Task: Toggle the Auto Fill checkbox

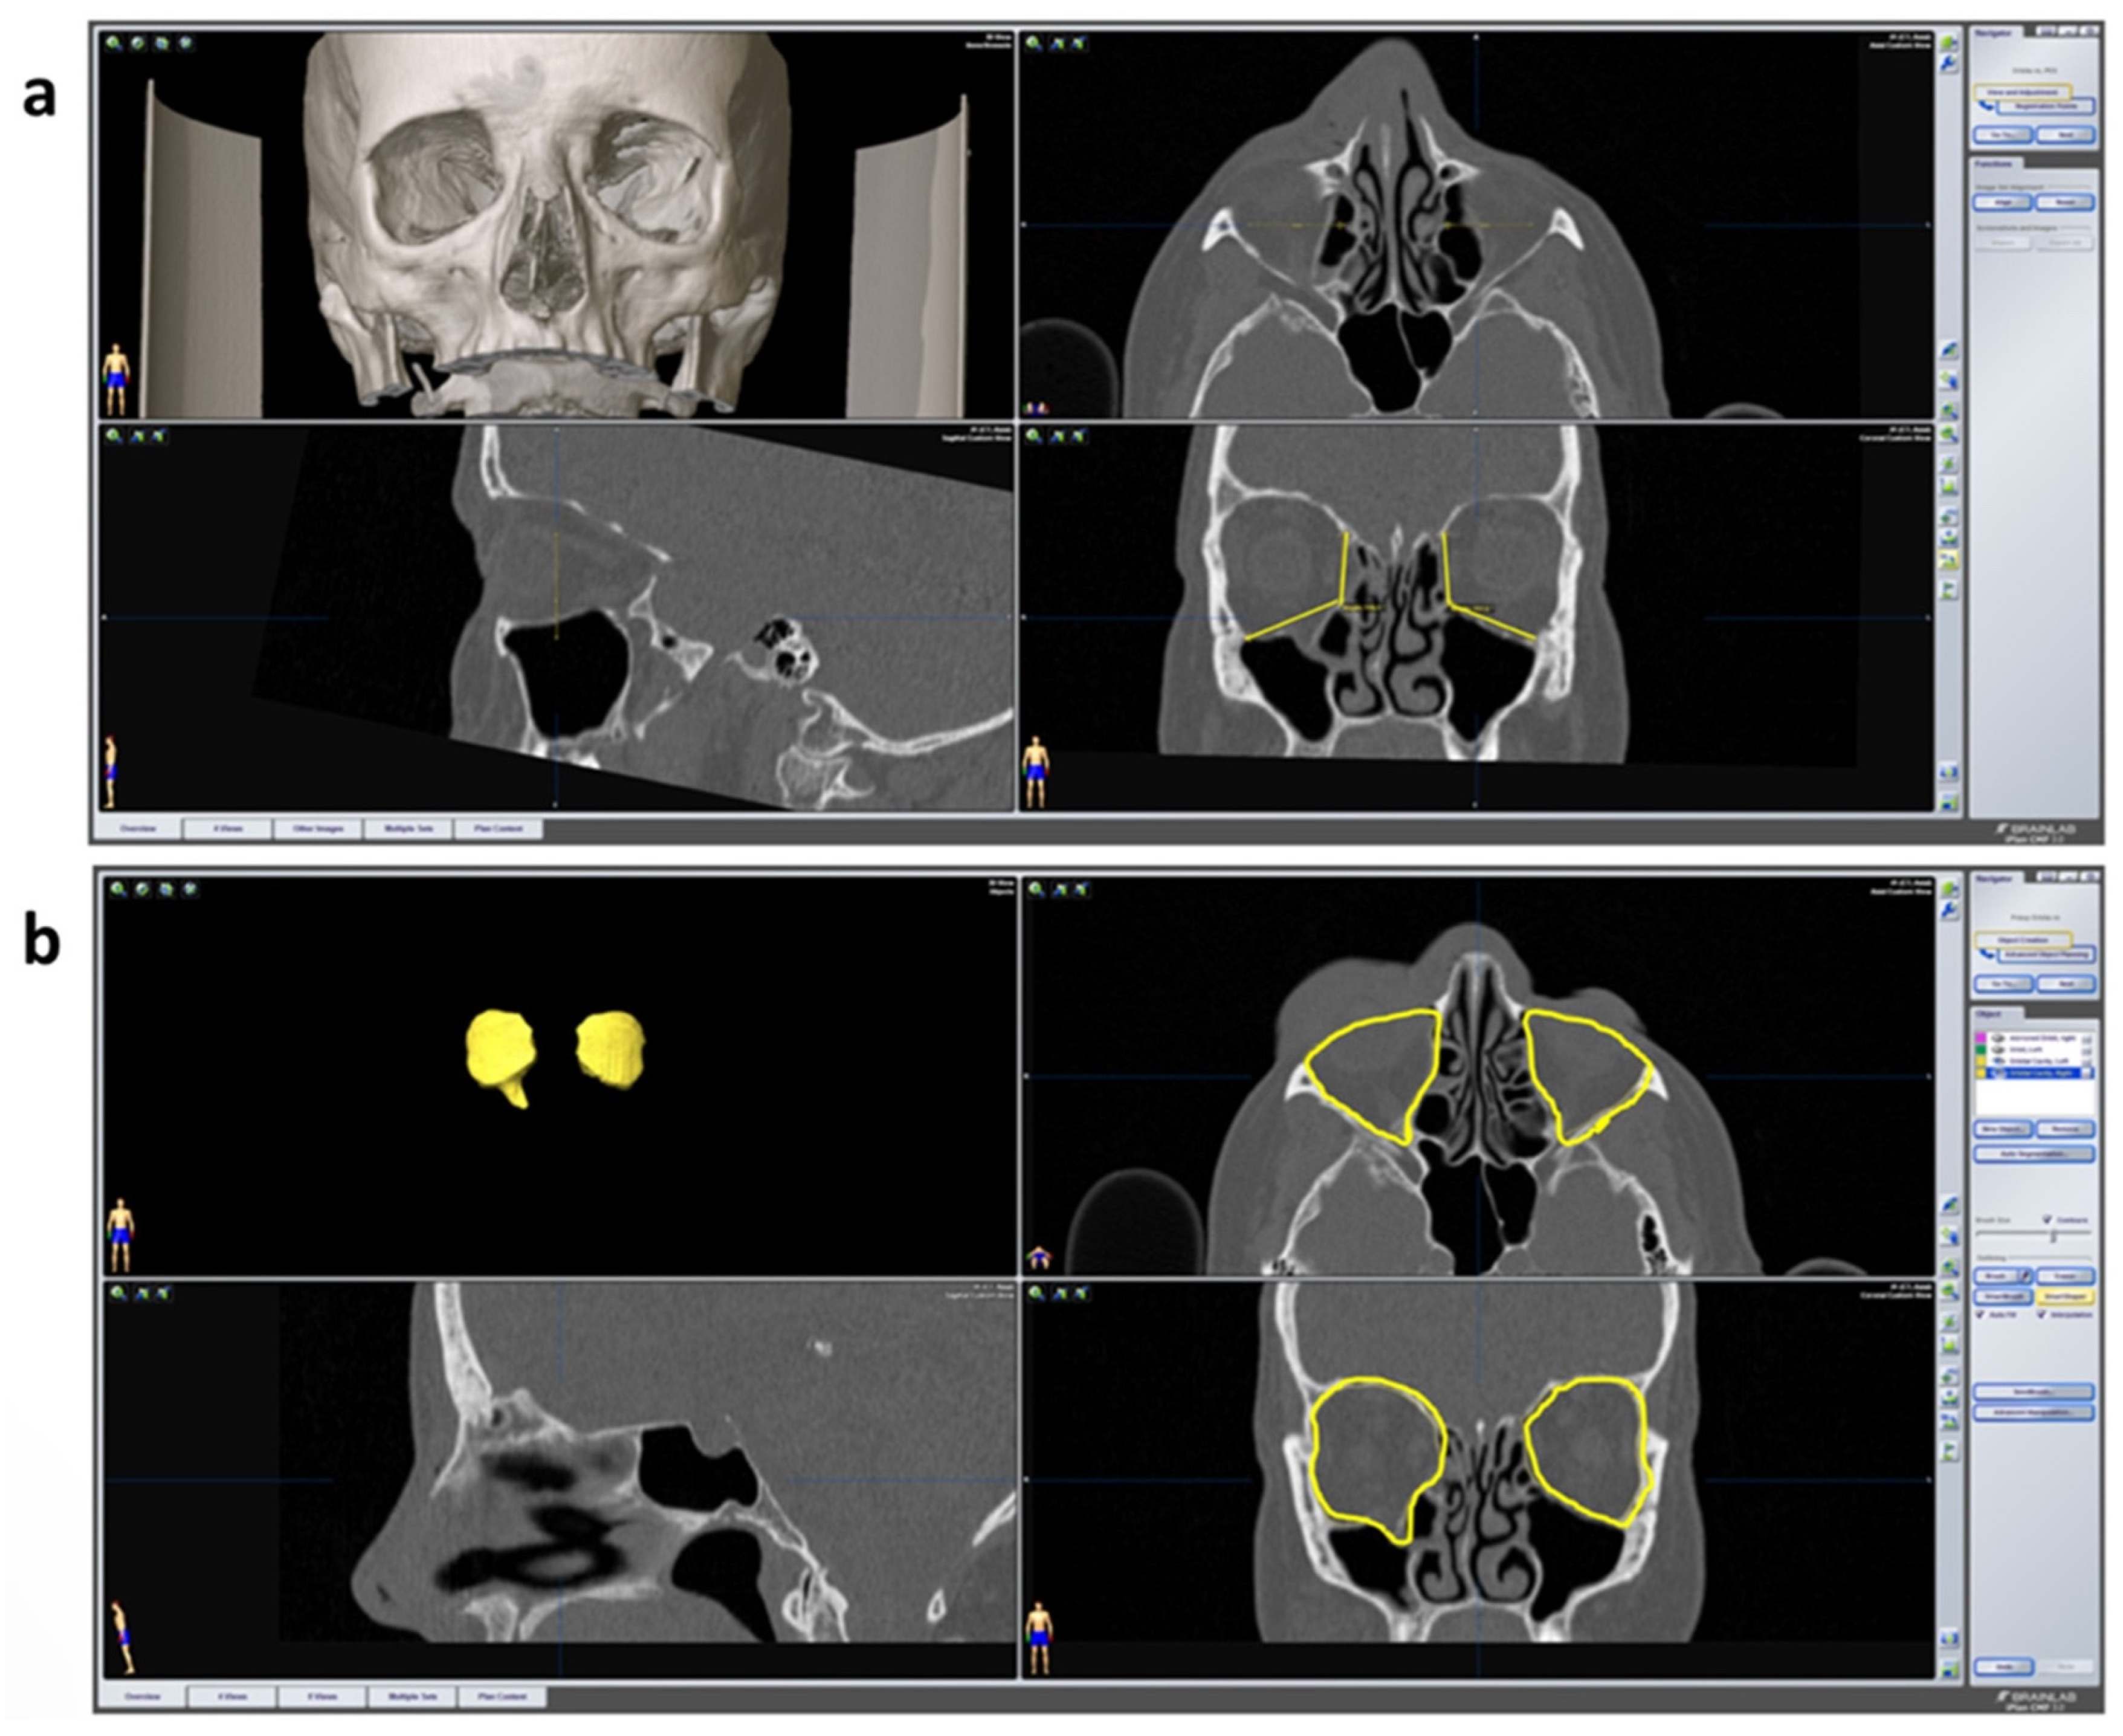Action: [x=1980, y=1315]
